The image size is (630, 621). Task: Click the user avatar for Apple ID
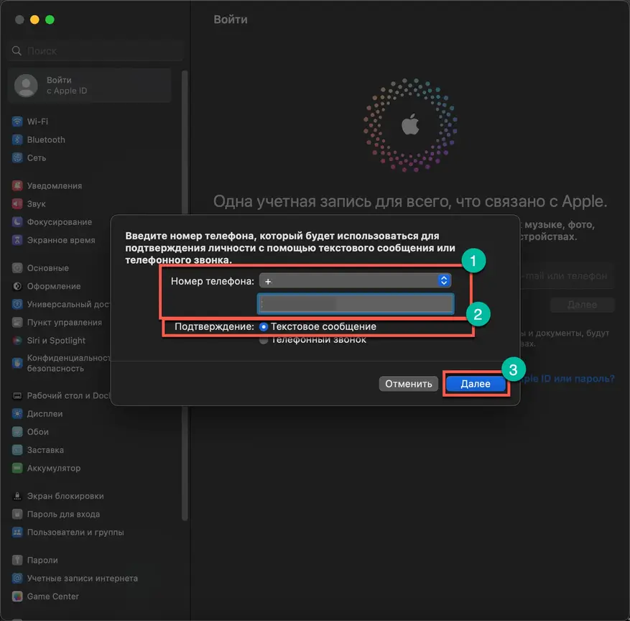pos(26,86)
